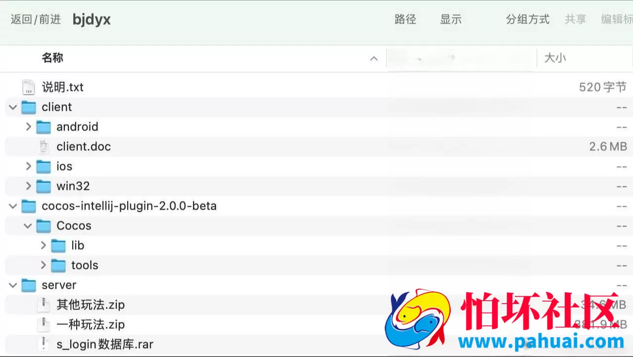This screenshot has width=633, height=357.
Task: Select the file name 一种玩法.zip
Action: coord(91,325)
